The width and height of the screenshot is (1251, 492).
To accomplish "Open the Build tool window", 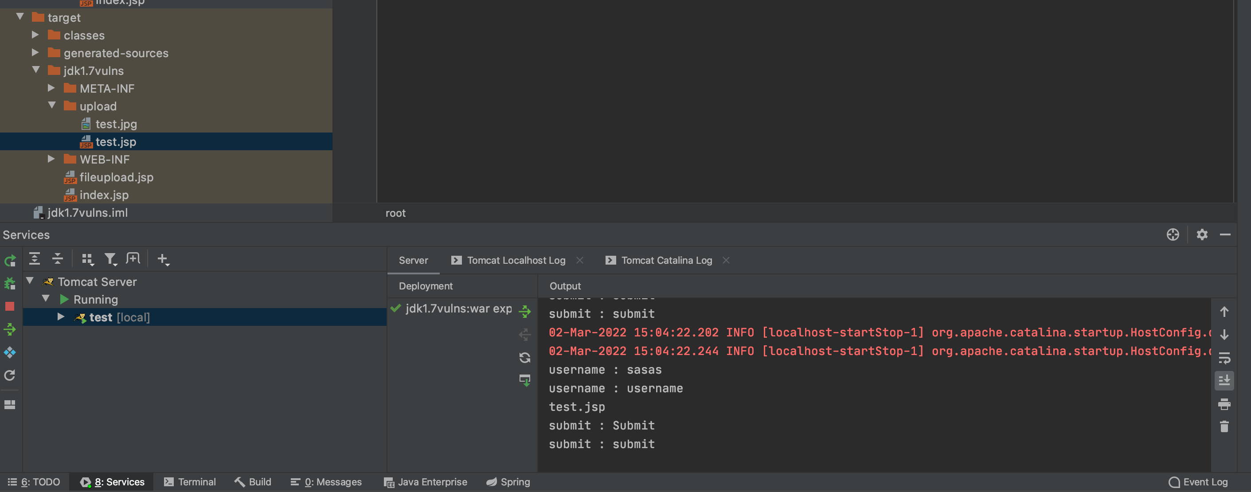I will pos(253,482).
